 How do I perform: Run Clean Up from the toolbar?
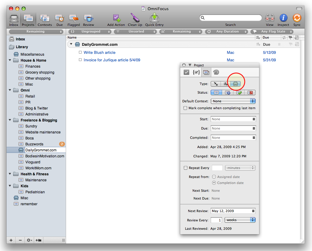tap(135, 20)
